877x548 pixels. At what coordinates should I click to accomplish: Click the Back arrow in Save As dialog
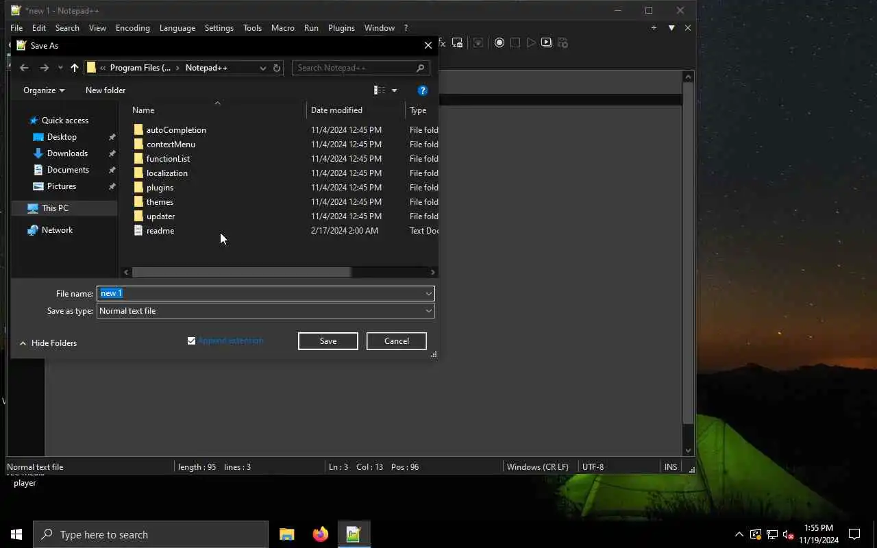point(24,68)
